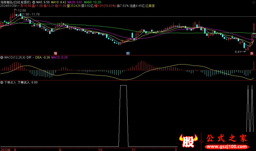The height and width of the screenshot is (151, 256).
Task: Click the 8.41 low price annotation
Action: click(238, 52)
